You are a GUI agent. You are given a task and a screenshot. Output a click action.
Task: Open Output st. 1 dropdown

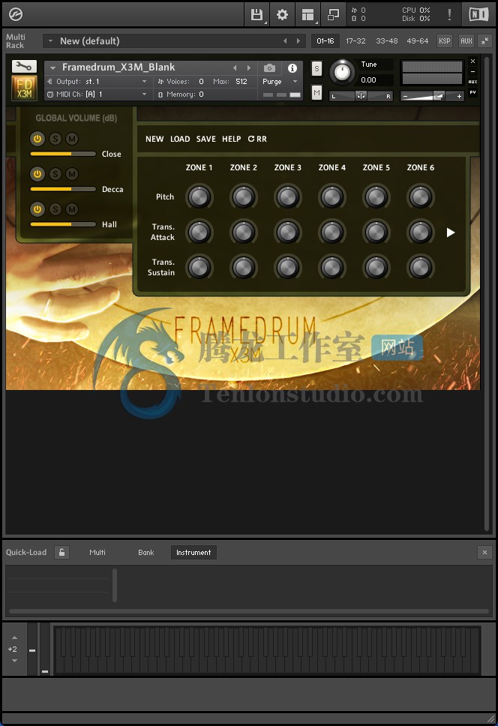97,82
